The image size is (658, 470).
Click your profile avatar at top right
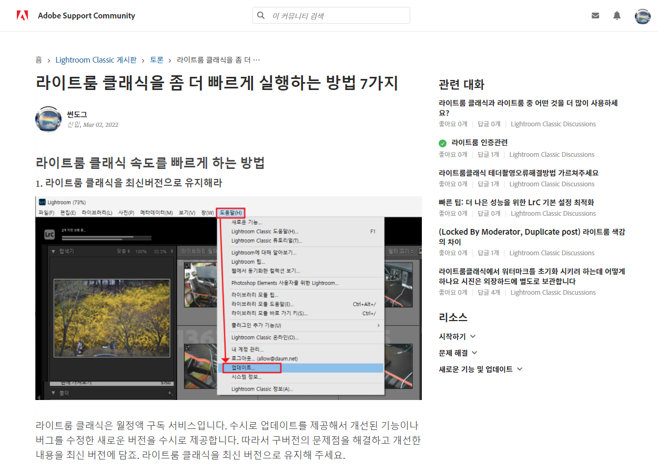point(642,16)
